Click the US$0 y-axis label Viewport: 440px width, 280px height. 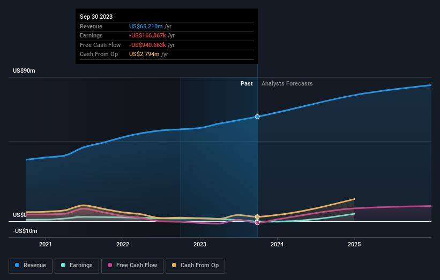(x=20, y=215)
